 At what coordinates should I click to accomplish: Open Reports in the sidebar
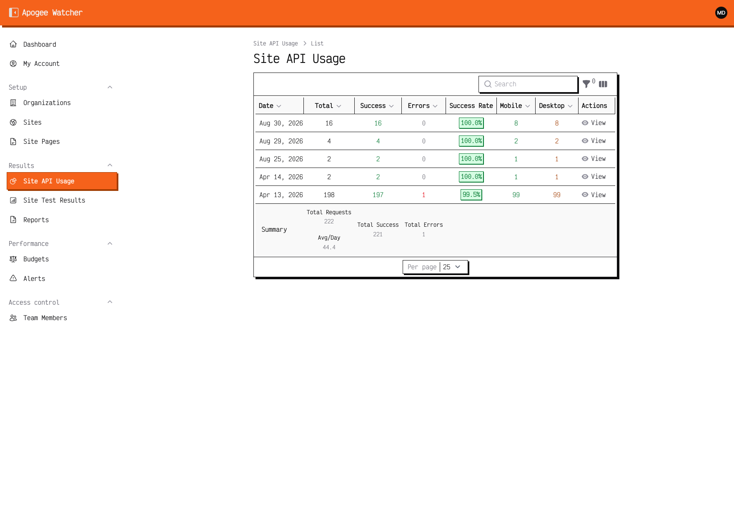(62, 220)
